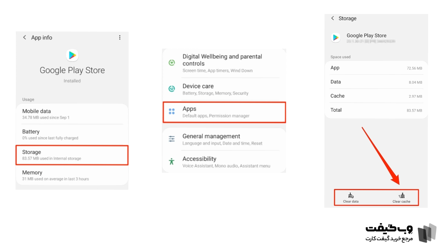448x252 pixels.
Task: Open the Apps settings entry
Action: pyautogui.click(x=224, y=112)
